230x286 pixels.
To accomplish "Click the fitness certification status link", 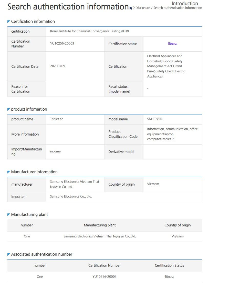I will (172, 44).
